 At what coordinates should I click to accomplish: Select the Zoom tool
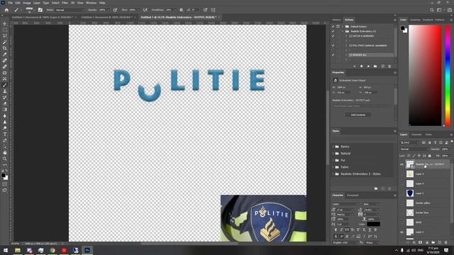pos(5,159)
